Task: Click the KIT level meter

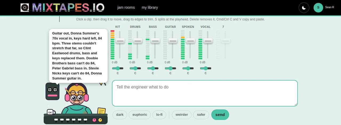Action: 112,45
